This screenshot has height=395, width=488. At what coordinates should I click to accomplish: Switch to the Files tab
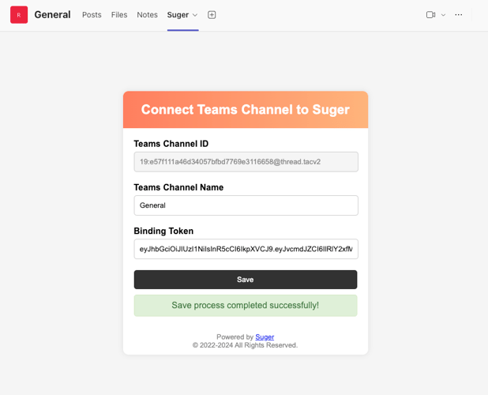coord(119,15)
